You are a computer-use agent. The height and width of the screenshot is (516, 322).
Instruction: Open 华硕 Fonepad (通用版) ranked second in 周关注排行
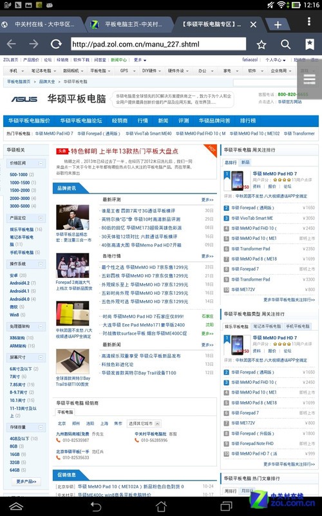pyautogui.click(x=252, y=208)
